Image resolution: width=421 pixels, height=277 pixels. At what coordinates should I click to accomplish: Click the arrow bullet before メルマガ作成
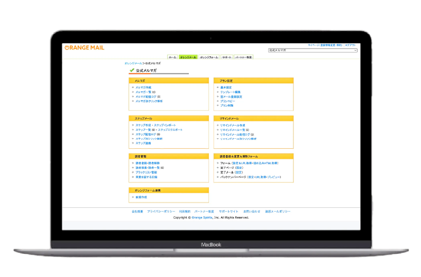pyautogui.click(x=133, y=87)
